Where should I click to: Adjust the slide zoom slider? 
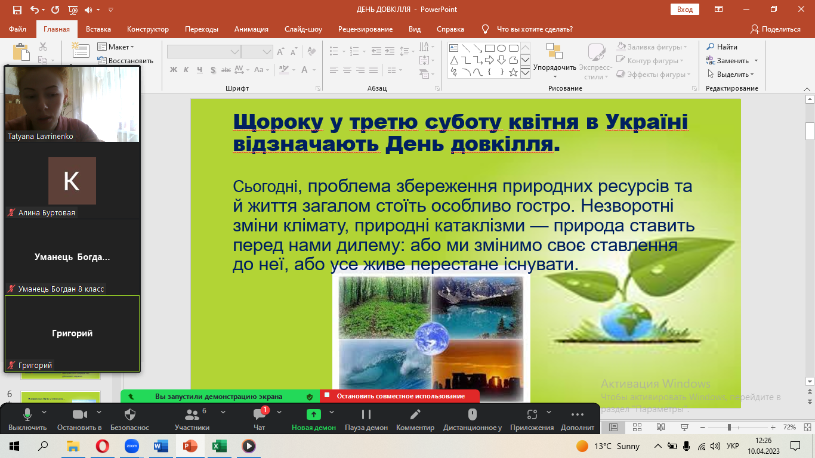tap(729, 428)
